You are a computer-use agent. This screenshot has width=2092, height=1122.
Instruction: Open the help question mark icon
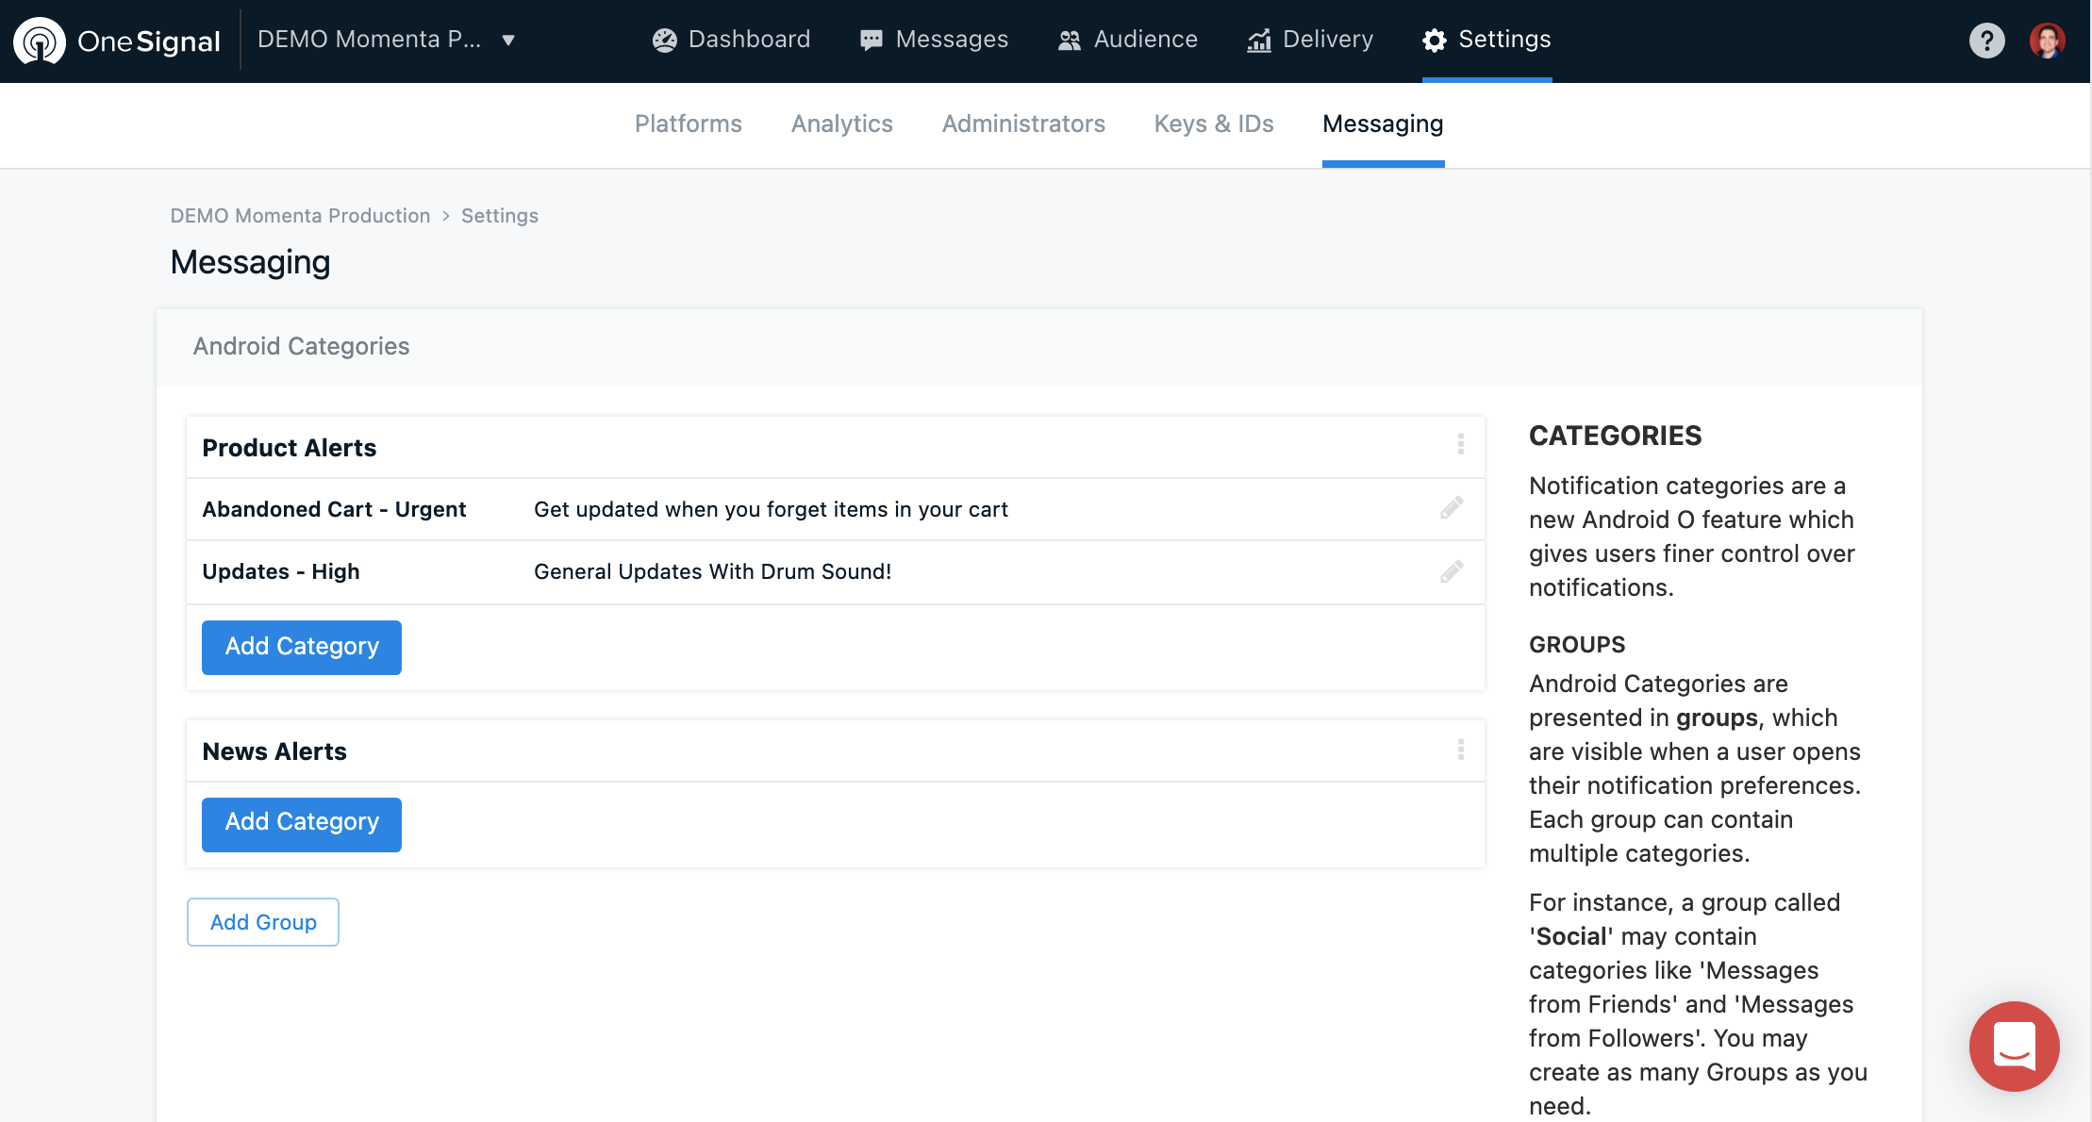(1986, 41)
